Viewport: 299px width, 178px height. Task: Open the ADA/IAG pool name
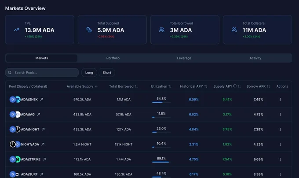(x=28, y=115)
